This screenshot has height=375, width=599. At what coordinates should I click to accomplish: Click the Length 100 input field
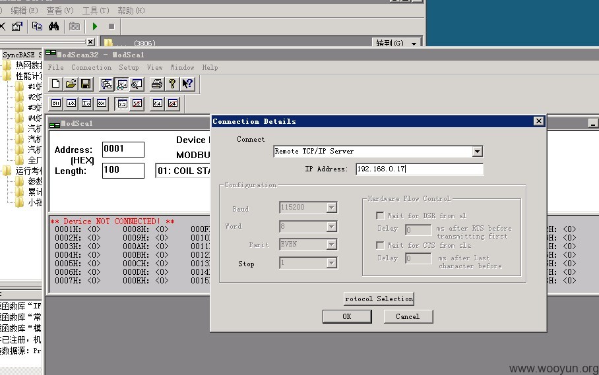pos(123,170)
